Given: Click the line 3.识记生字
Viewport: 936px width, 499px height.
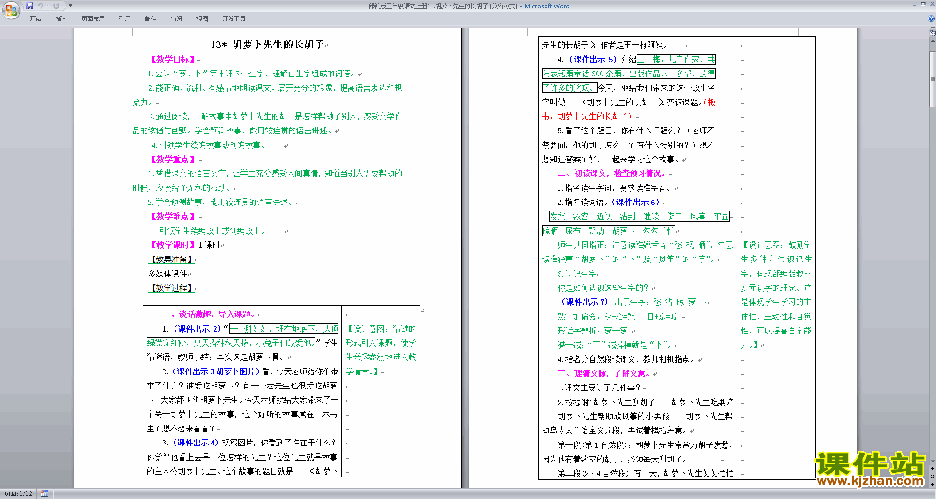Looking at the screenshot, I should click(x=577, y=274).
